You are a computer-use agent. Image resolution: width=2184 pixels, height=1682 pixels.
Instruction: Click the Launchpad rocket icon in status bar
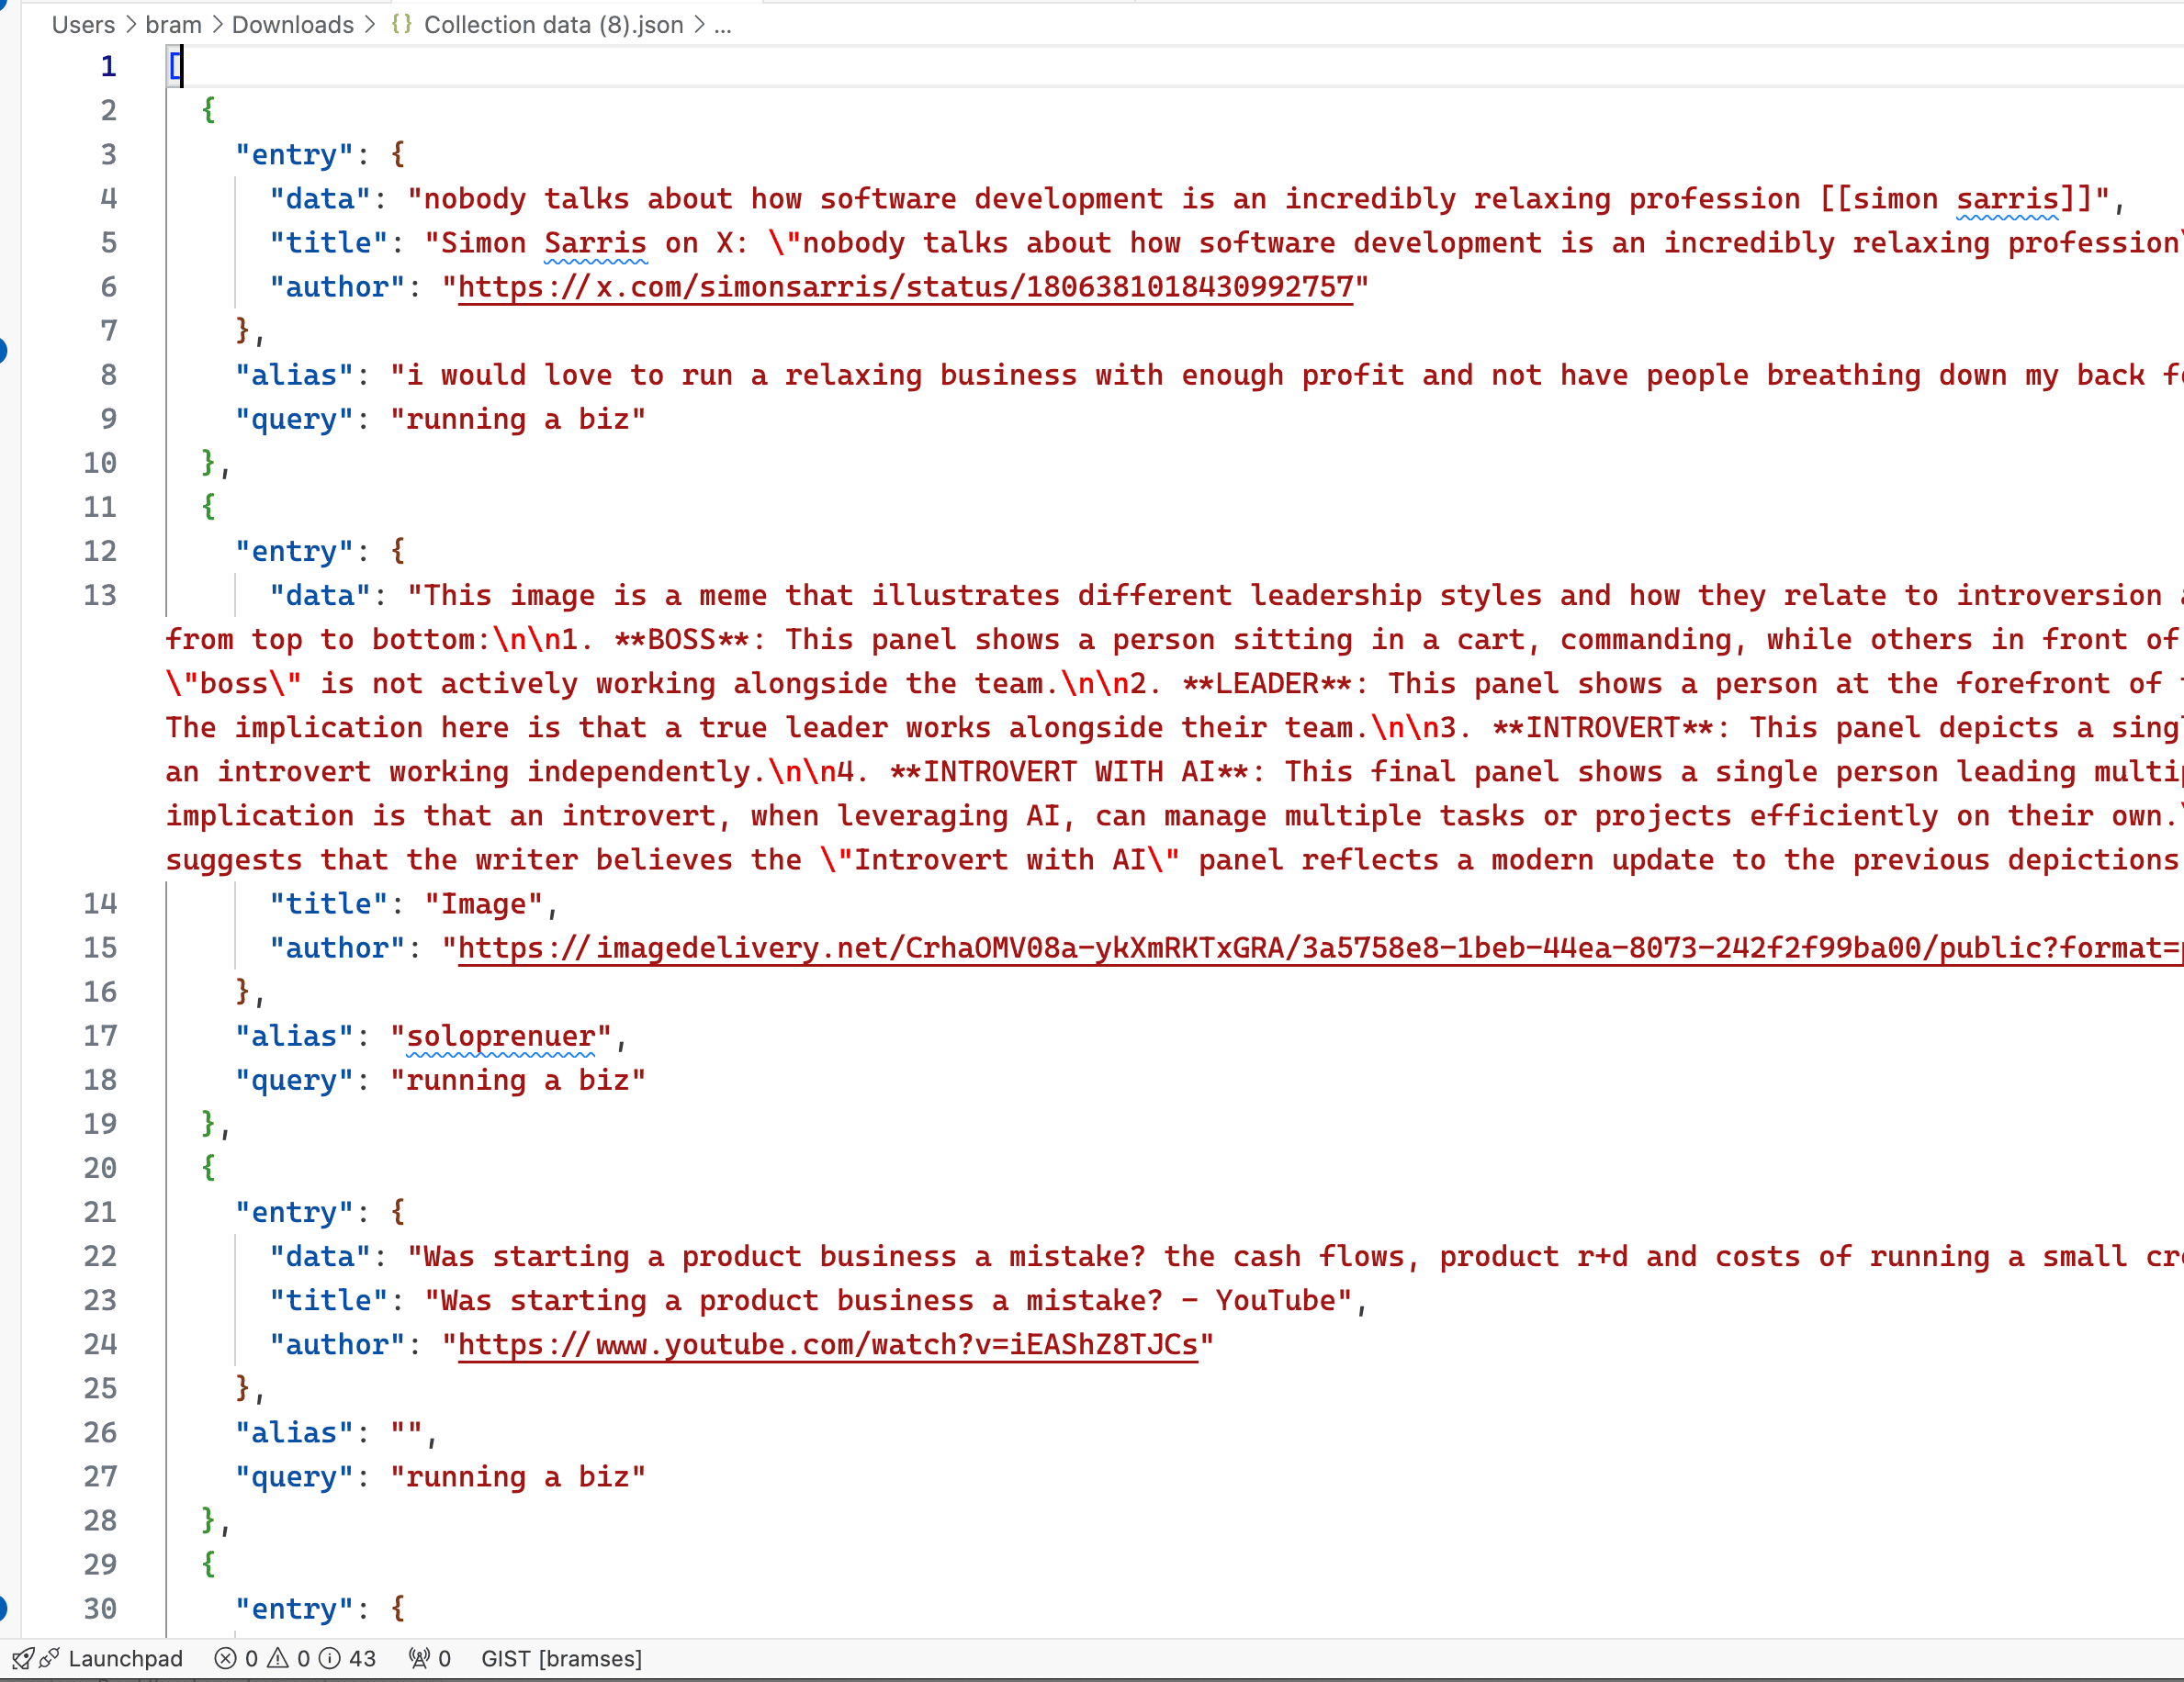(x=22, y=1659)
